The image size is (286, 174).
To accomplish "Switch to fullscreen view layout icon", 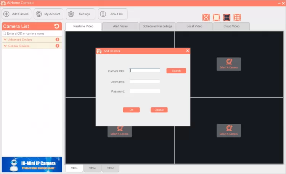I will coord(206,18).
